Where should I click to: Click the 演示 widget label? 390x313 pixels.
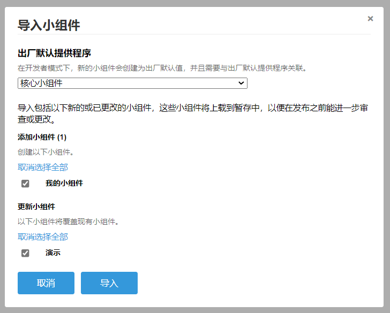tap(53, 253)
